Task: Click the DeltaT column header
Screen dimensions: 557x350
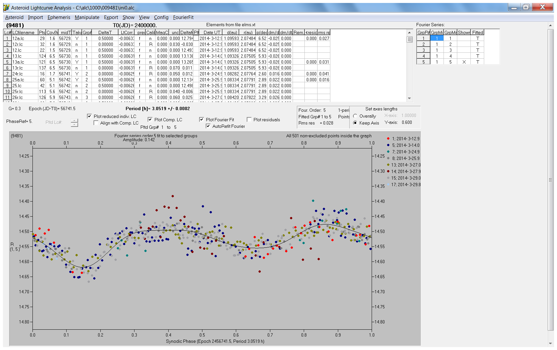Action: (105, 32)
